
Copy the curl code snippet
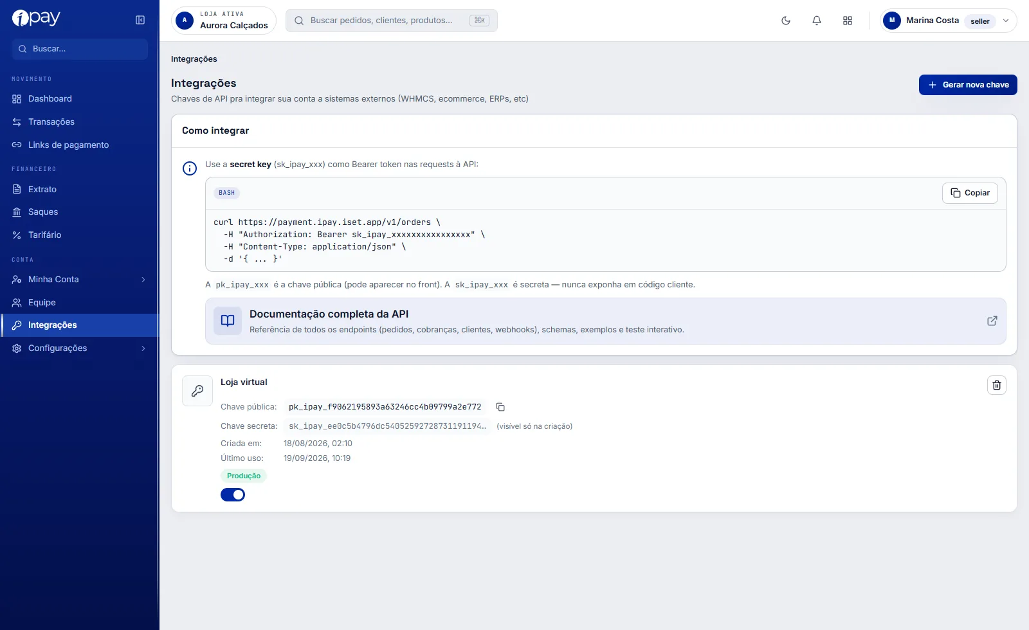point(970,193)
